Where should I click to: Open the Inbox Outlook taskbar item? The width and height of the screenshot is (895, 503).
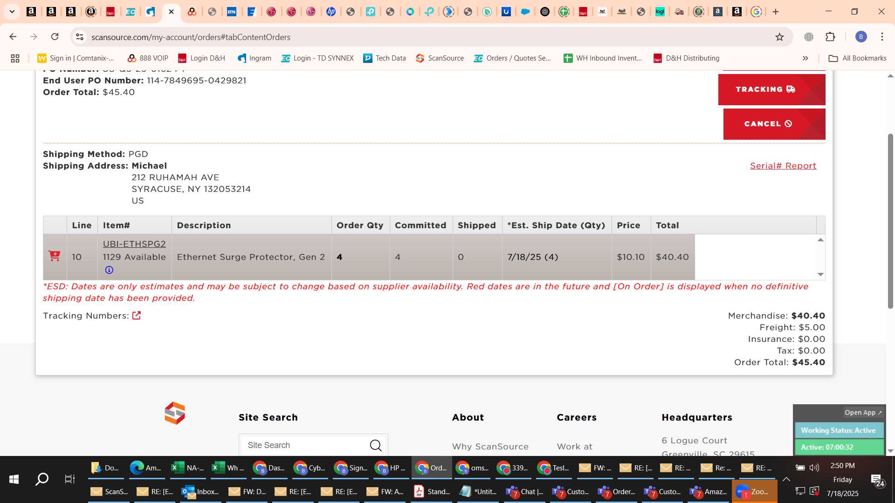[201, 491]
